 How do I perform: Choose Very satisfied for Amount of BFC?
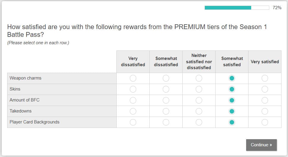(x=265, y=100)
